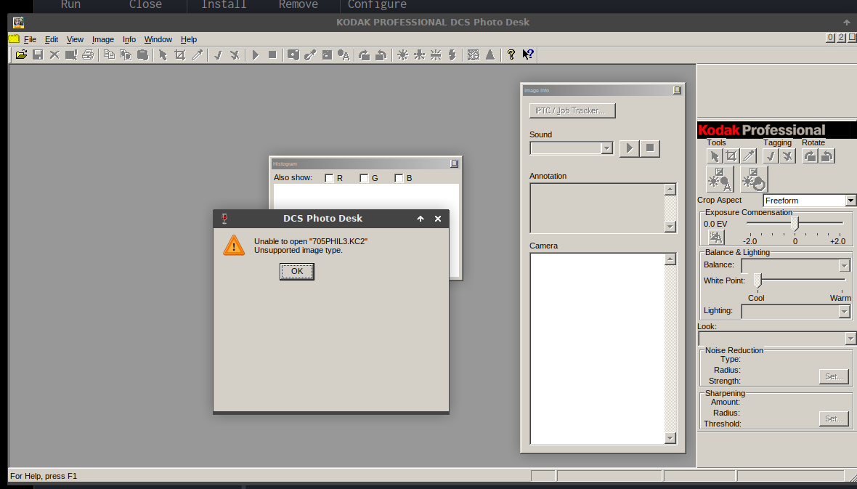
Task: Open the Look dropdown
Action: pyautogui.click(x=850, y=339)
